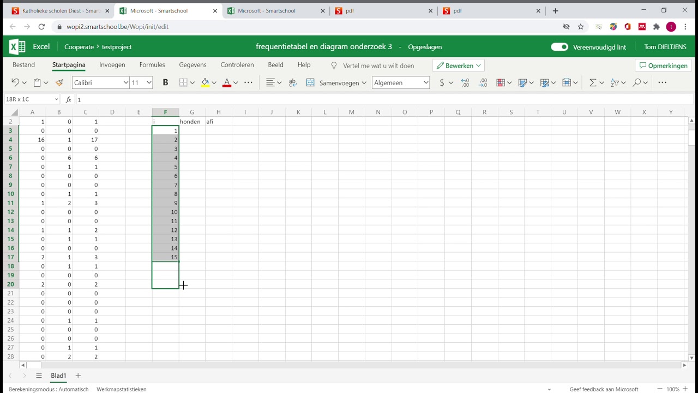Click the Werkmapstatistieken status item
This screenshot has height=393, width=698.
[122, 389]
